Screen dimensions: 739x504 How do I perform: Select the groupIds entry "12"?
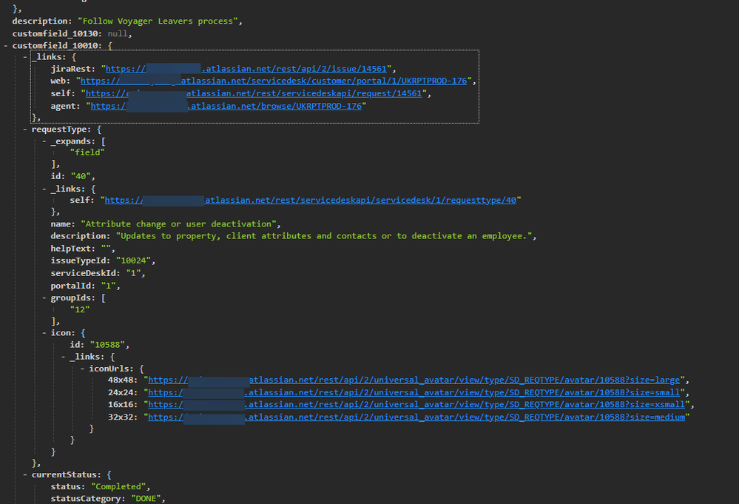tap(80, 310)
